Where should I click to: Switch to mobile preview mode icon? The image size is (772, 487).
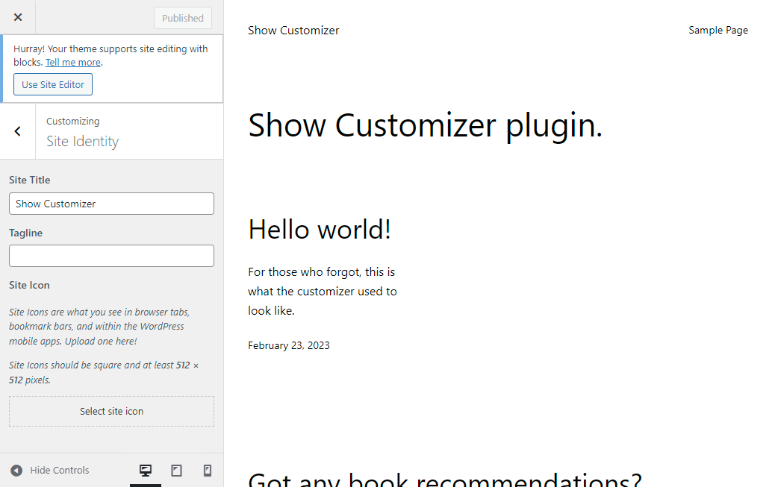208,471
